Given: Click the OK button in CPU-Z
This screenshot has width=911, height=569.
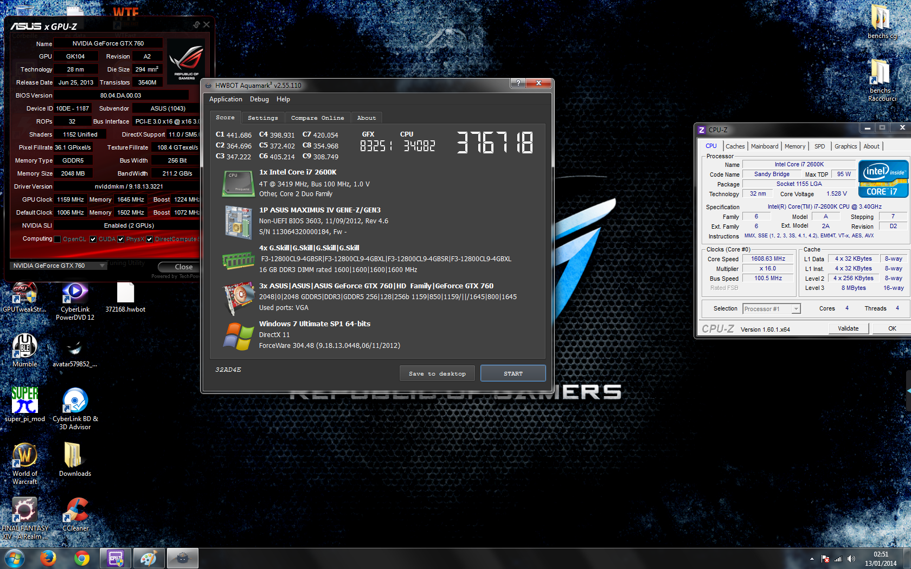Looking at the screenshot, I should [892, 328].
